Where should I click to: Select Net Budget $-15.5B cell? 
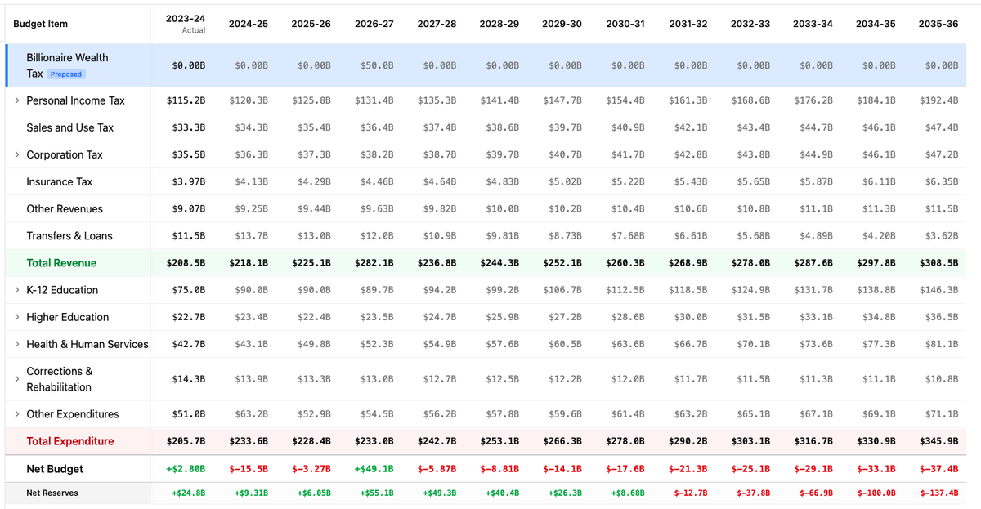point(249,469)
